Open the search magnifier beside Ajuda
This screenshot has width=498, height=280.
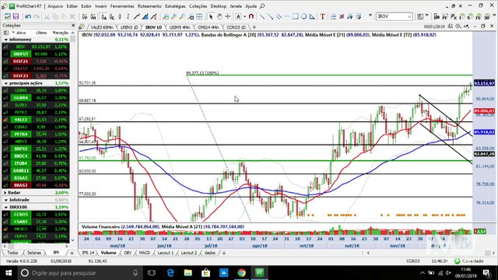(x=262, y=6)
